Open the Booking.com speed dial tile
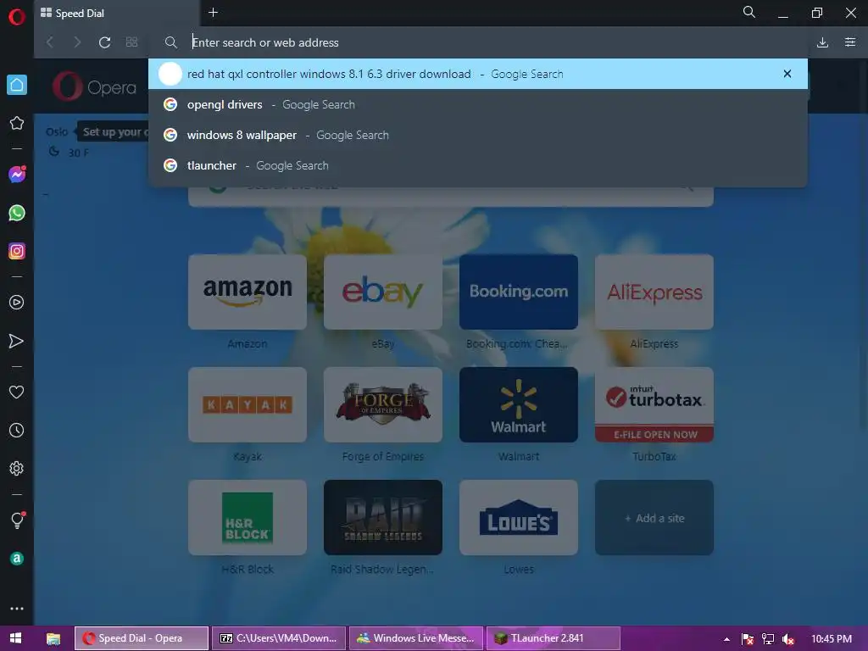The width and height of the screenshot is (868, 651). pos(519,292)
